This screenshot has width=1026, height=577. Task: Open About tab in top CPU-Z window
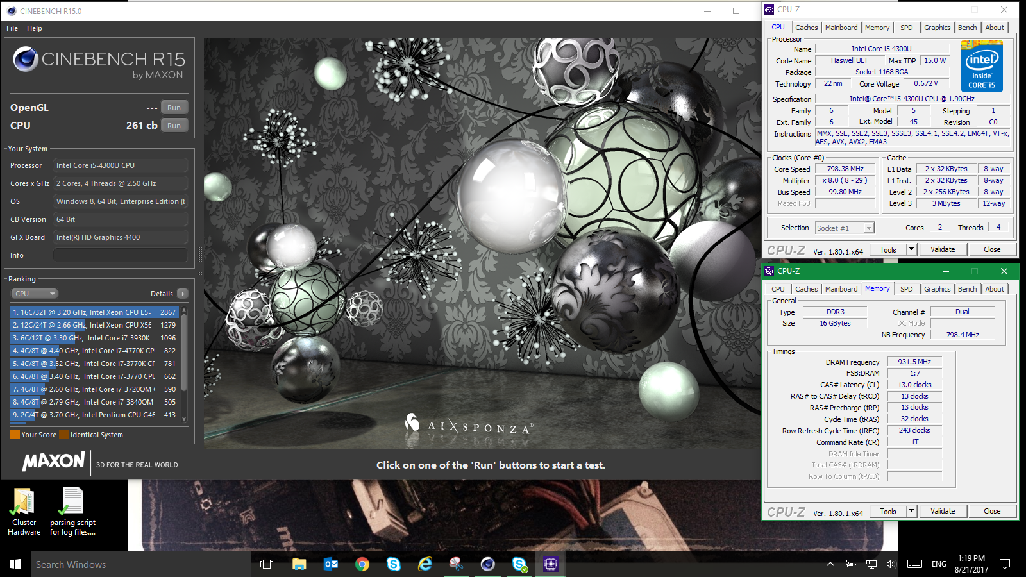995,28
